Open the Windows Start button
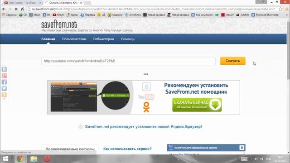The height and width of the screenshot is (163, 290). [x=5, y=159]
